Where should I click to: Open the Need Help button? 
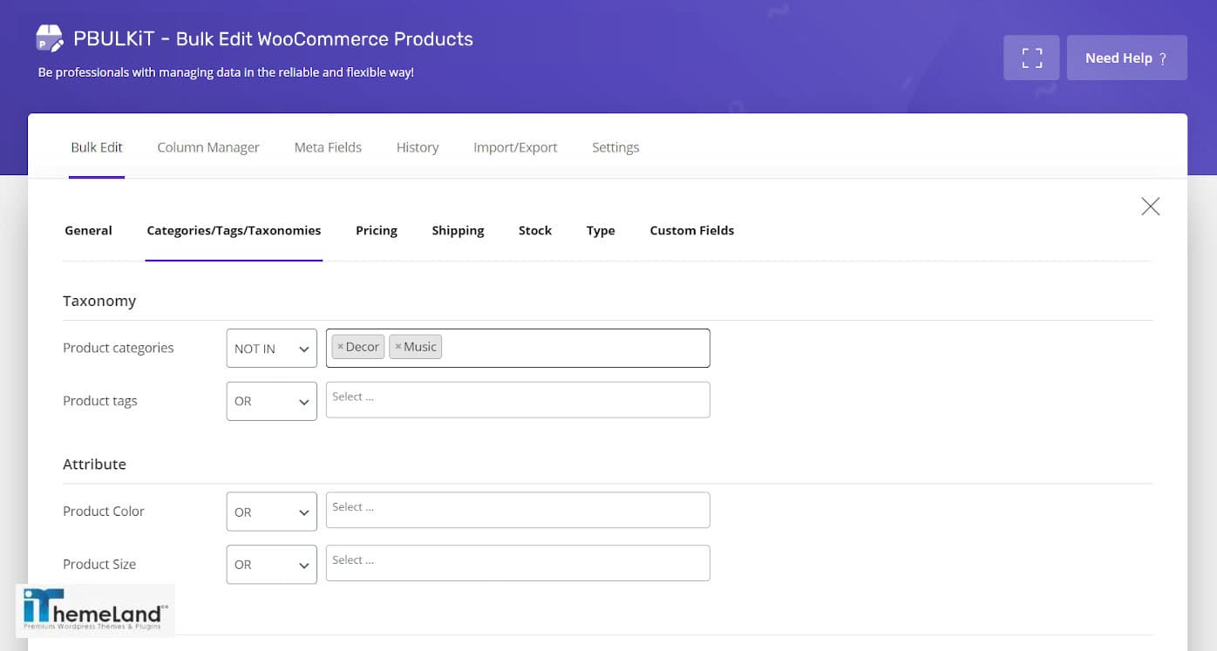pyautogui.click(x=1126, y=58)
